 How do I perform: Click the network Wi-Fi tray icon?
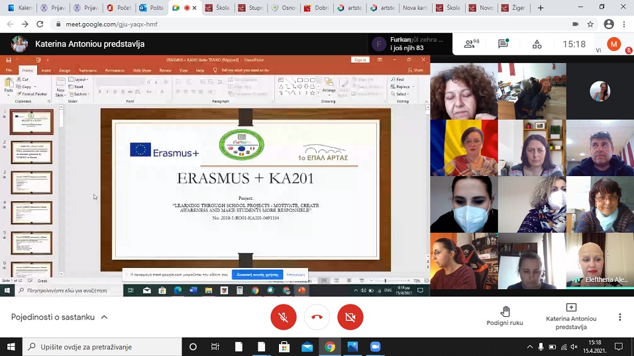pyautogui.click(x=564, y=347)
